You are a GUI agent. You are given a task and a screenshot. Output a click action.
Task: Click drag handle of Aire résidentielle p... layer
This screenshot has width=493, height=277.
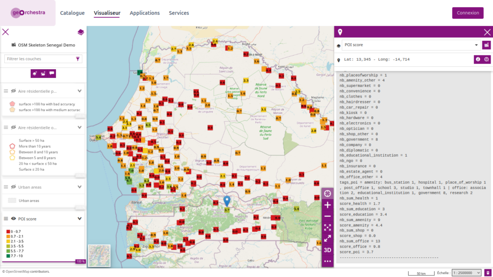(6, 91)
